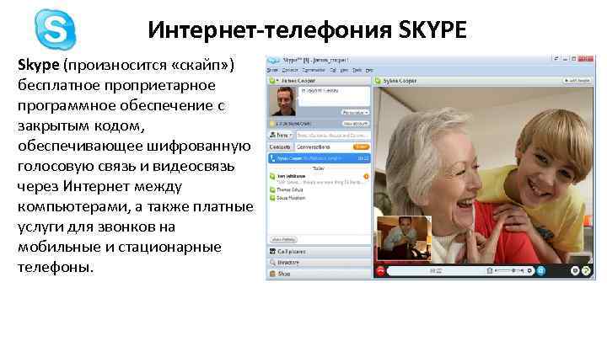Image resolution: width=607 pixels, height=341 pixels.
Task: Click the green full-screen icon at call bar end
Action: (x=586, y=271)
